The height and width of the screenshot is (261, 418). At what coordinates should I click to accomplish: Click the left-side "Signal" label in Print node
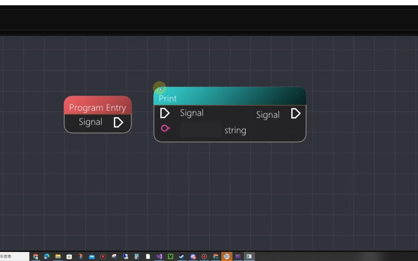click(x=192, y=113)
